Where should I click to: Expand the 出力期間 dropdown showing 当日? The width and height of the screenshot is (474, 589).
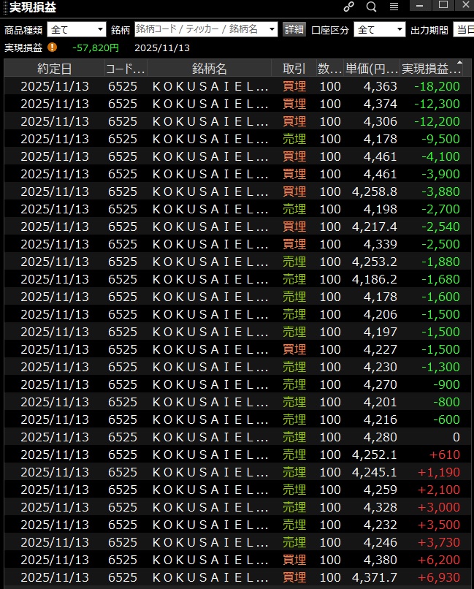point(463,29)
